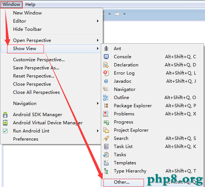The width and height of the screenshot is (205, 187).
Task: Click the Package Explorer icon
Action: 106,106
